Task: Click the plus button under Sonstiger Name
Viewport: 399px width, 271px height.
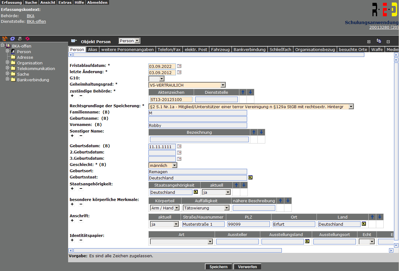Action: (x=72, y=136)
